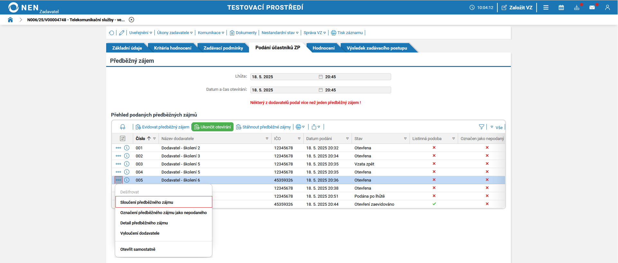Open the Název dodavatele column filter arrow
This screenshot has height=263, width=618.
coord(267,138)
